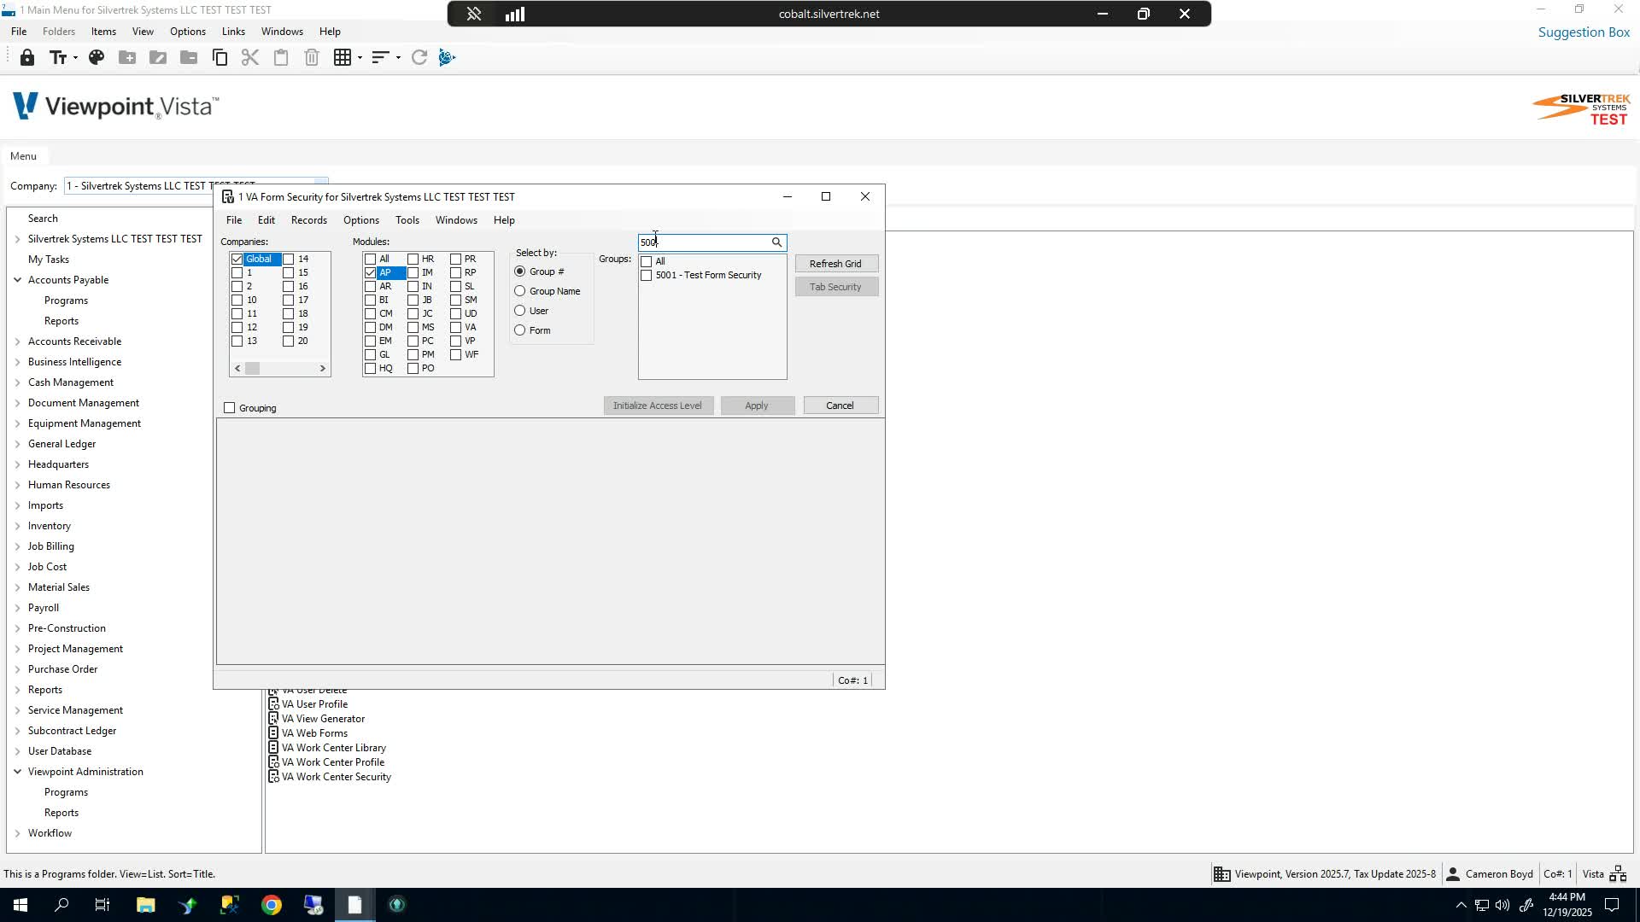Click the text size (Tt) toolbar icon
1640x922 pixels.
[57, 57]
